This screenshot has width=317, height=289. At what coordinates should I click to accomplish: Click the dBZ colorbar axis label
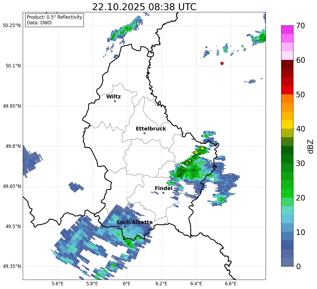pos(311,146)
